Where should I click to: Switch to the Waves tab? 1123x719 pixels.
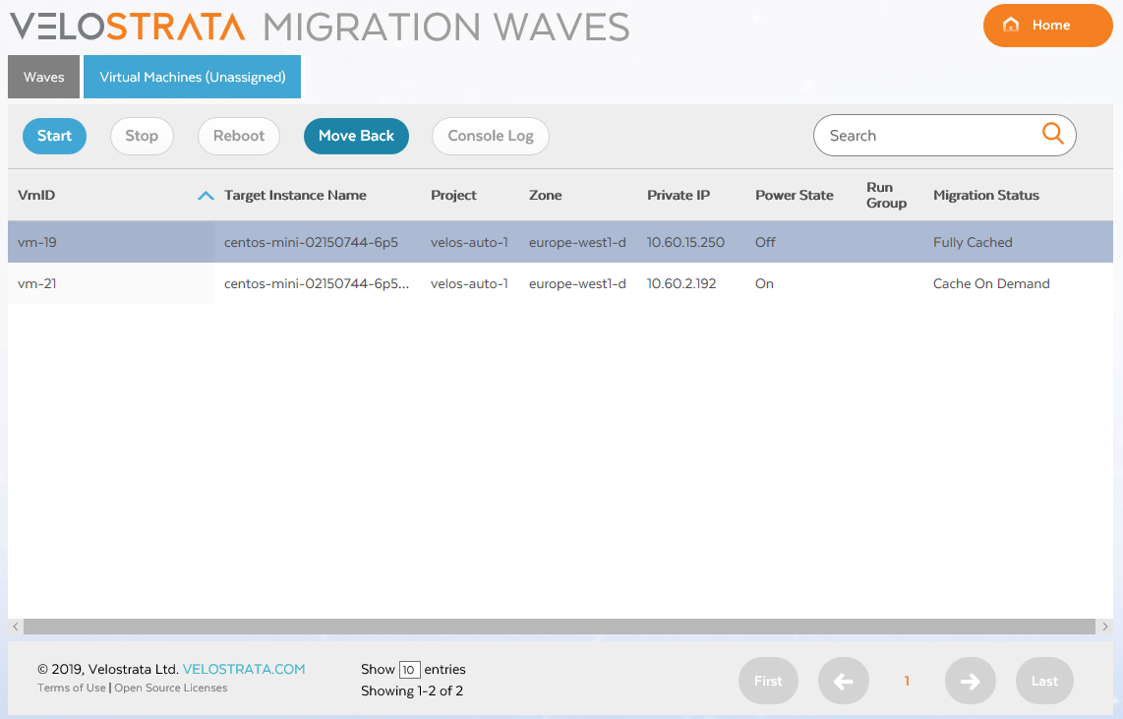[x=43, y=76]
